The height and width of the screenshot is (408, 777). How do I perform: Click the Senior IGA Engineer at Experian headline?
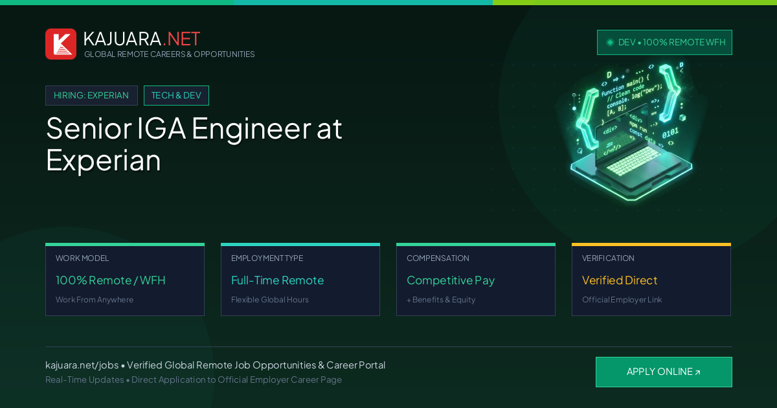pyautogui.click(x=194, y=144)
